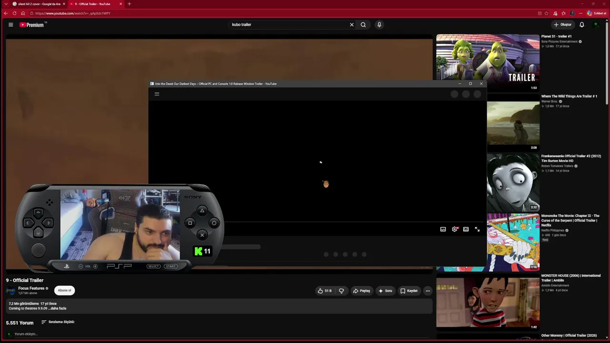Open 'MONSTER HOUSE (2006)' title link
This screenshot has width=610, height=343.
tap(570, 278)
